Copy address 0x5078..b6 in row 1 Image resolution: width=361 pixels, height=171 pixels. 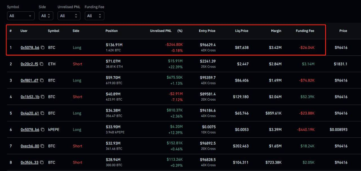point(43,48)
